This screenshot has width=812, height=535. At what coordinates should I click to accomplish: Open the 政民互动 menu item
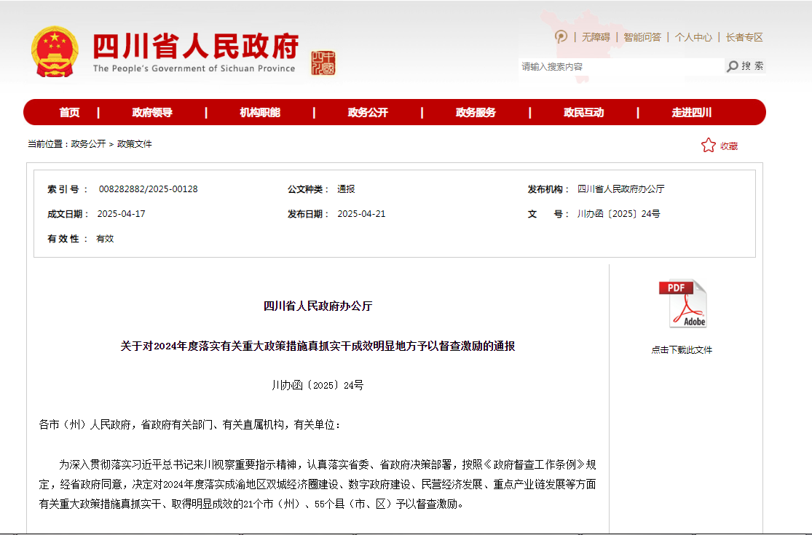coord(583,112)
